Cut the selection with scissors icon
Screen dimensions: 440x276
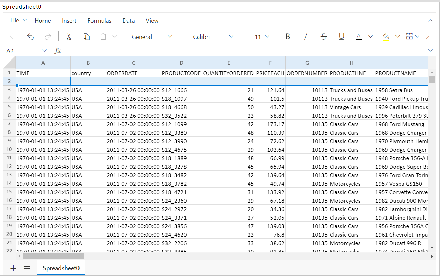(69, 37)
